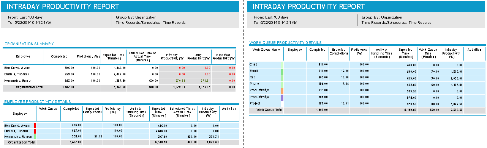Click red color bar beside Daniels, Thomas

pyautogui.click(x=35, y=131)
